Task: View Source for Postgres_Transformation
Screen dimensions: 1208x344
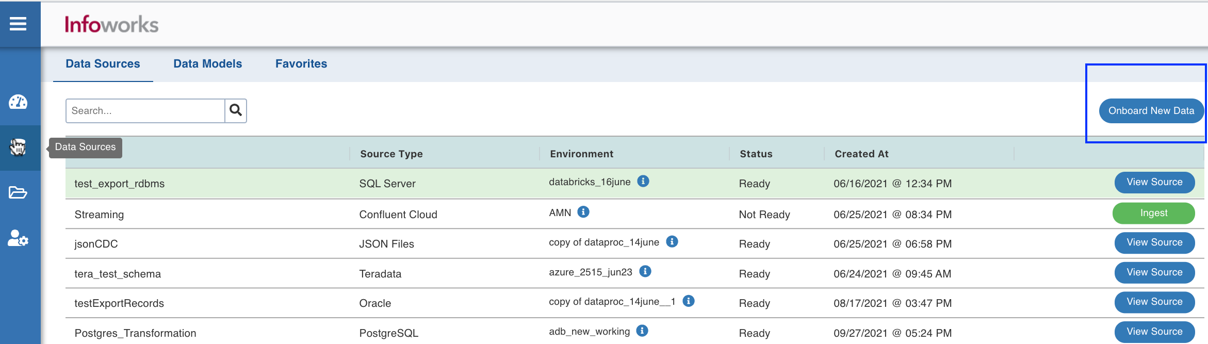Action: [1154, 332]
